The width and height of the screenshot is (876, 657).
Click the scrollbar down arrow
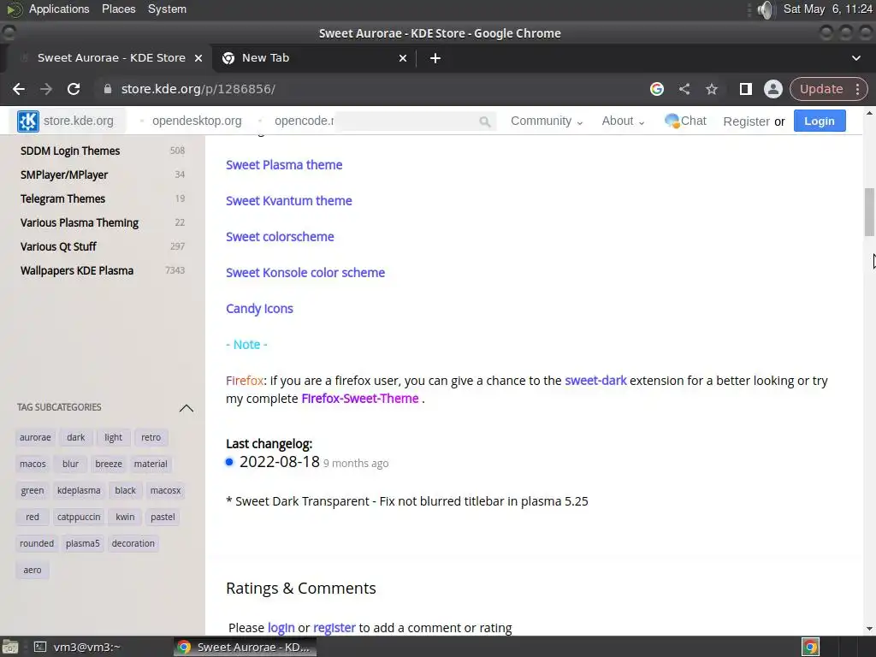point(869,629)
